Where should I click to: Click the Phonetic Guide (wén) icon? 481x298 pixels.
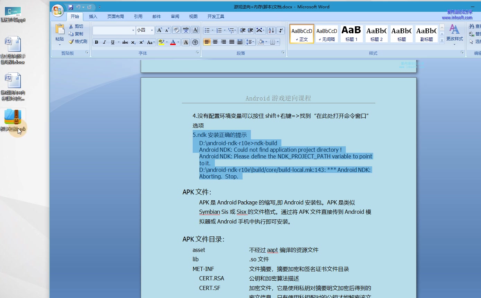point(186,30)
